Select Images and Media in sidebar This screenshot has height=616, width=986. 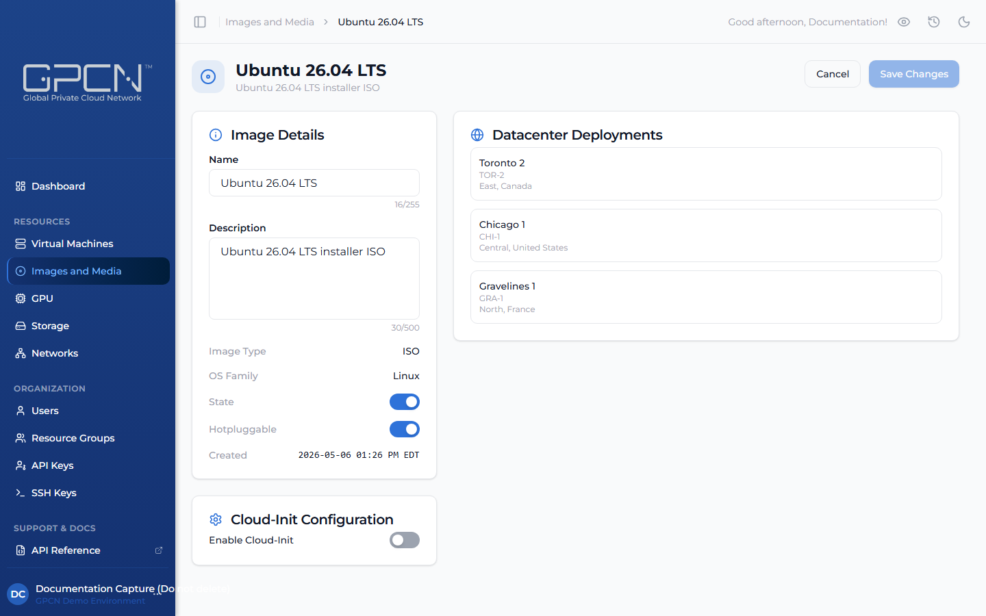(88, 271)
